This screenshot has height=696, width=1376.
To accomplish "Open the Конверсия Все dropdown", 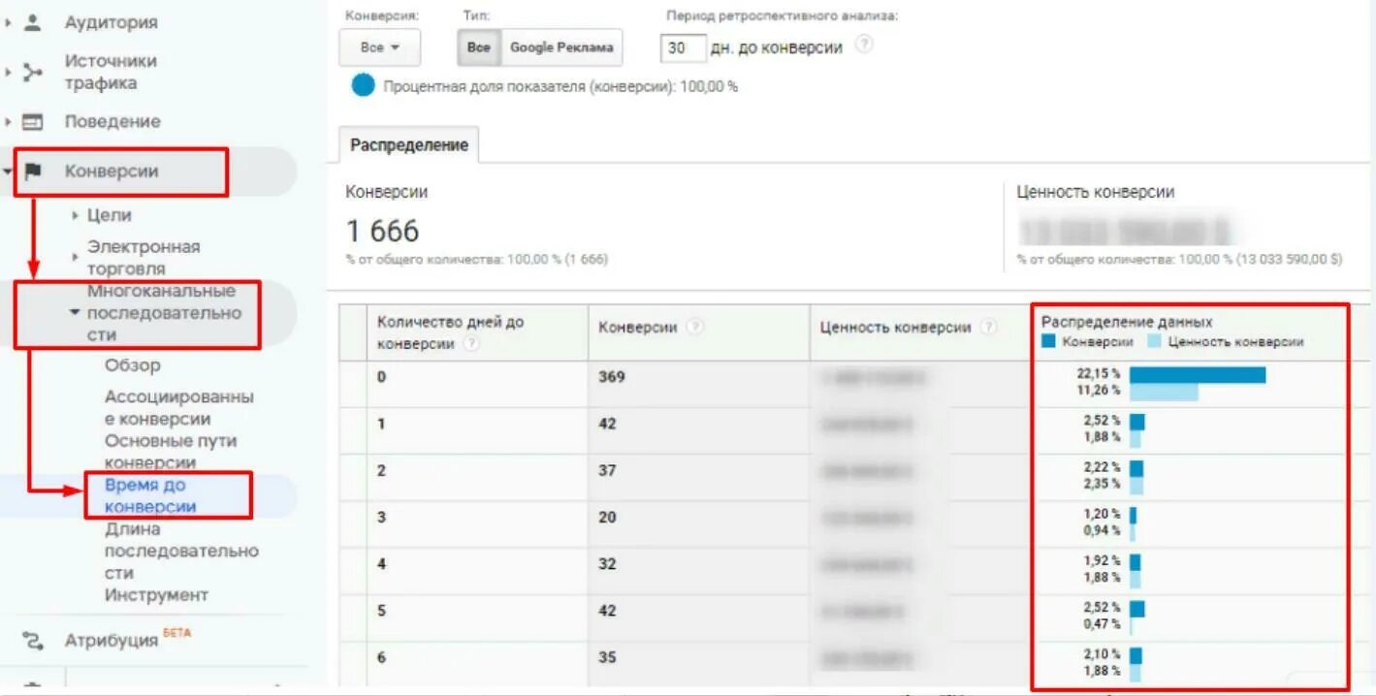I will click(x=379, y=47).
